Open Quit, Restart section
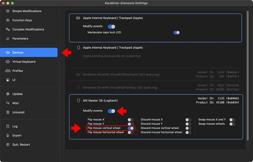The height and width of the screenshot is (162, 253). tap(29, 144)
